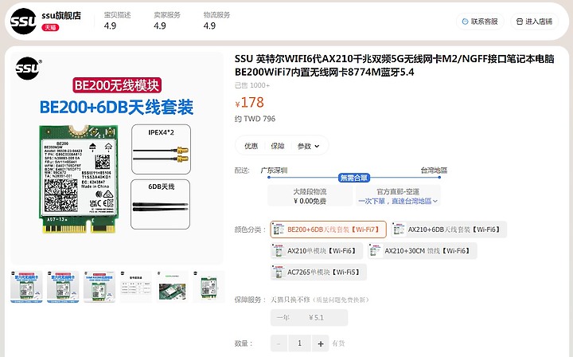Select the first product thumbnail
Image resolution: width=573 pixels, height=357 pixels.
click(26, 287)
